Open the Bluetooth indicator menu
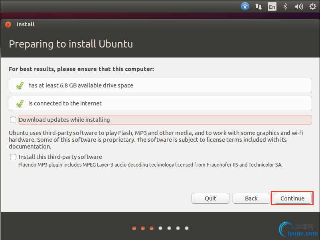Viewport: 320px width, 240px height. [285, 6]
